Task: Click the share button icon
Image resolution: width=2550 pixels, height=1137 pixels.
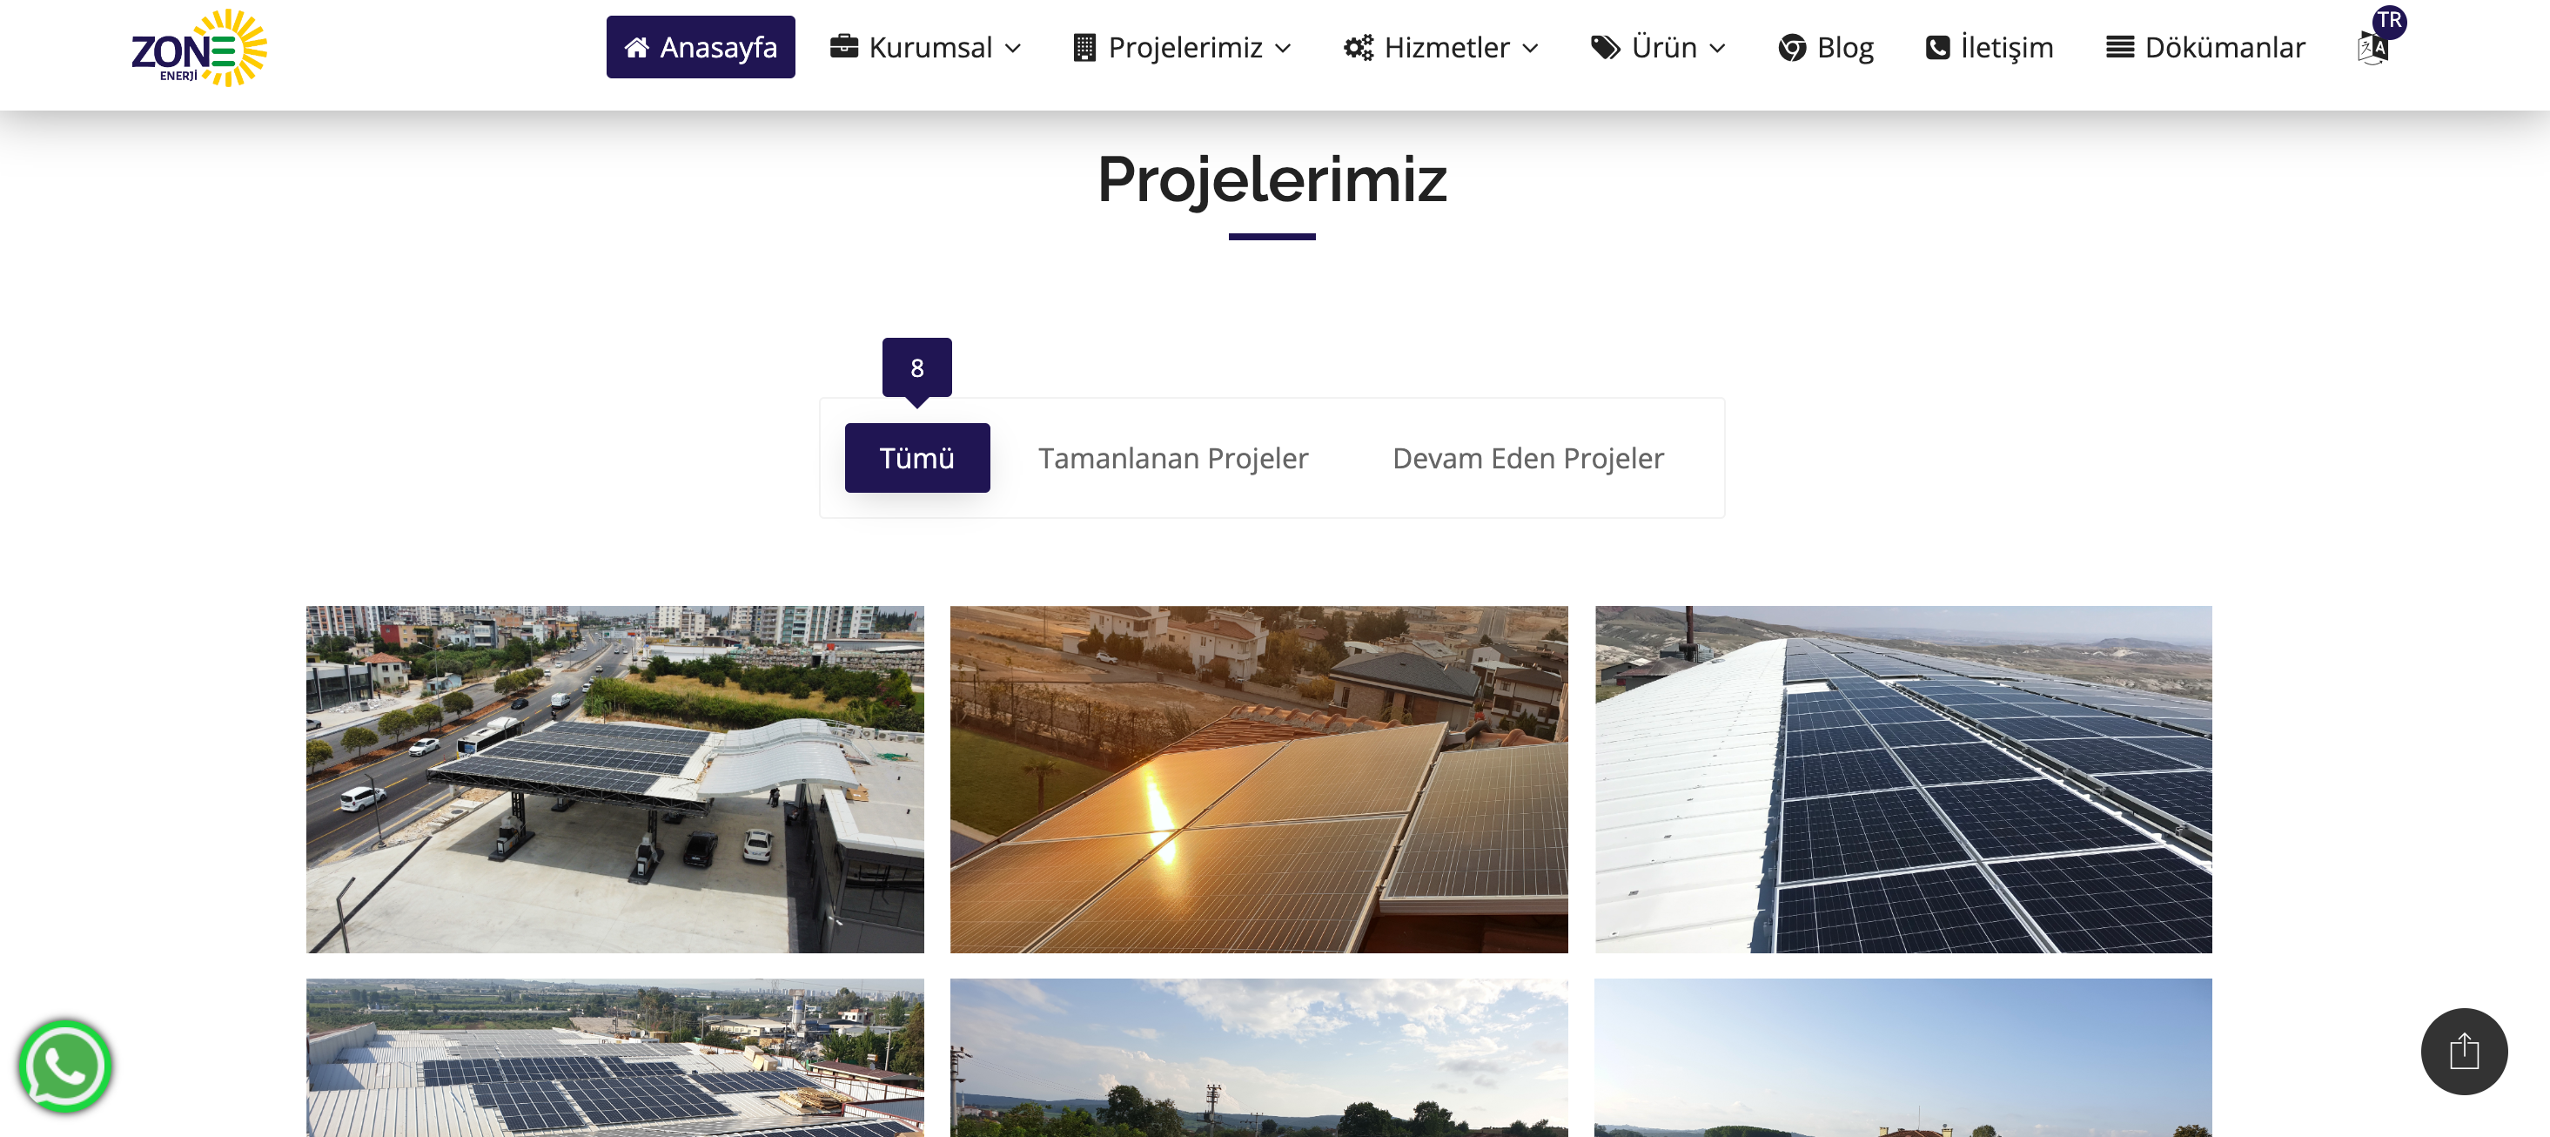Action: [2464, 1051]
